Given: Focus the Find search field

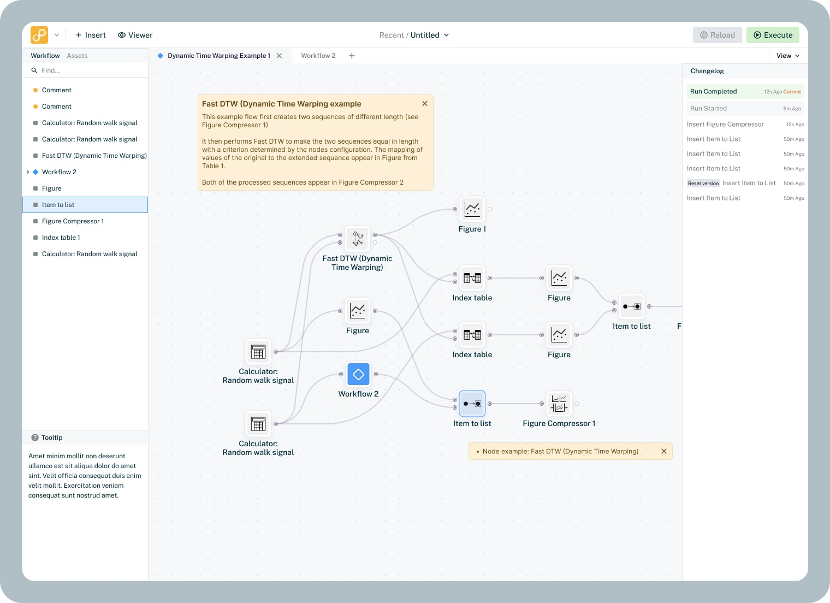Looking at the screenshot, I should tap(85, 70).
